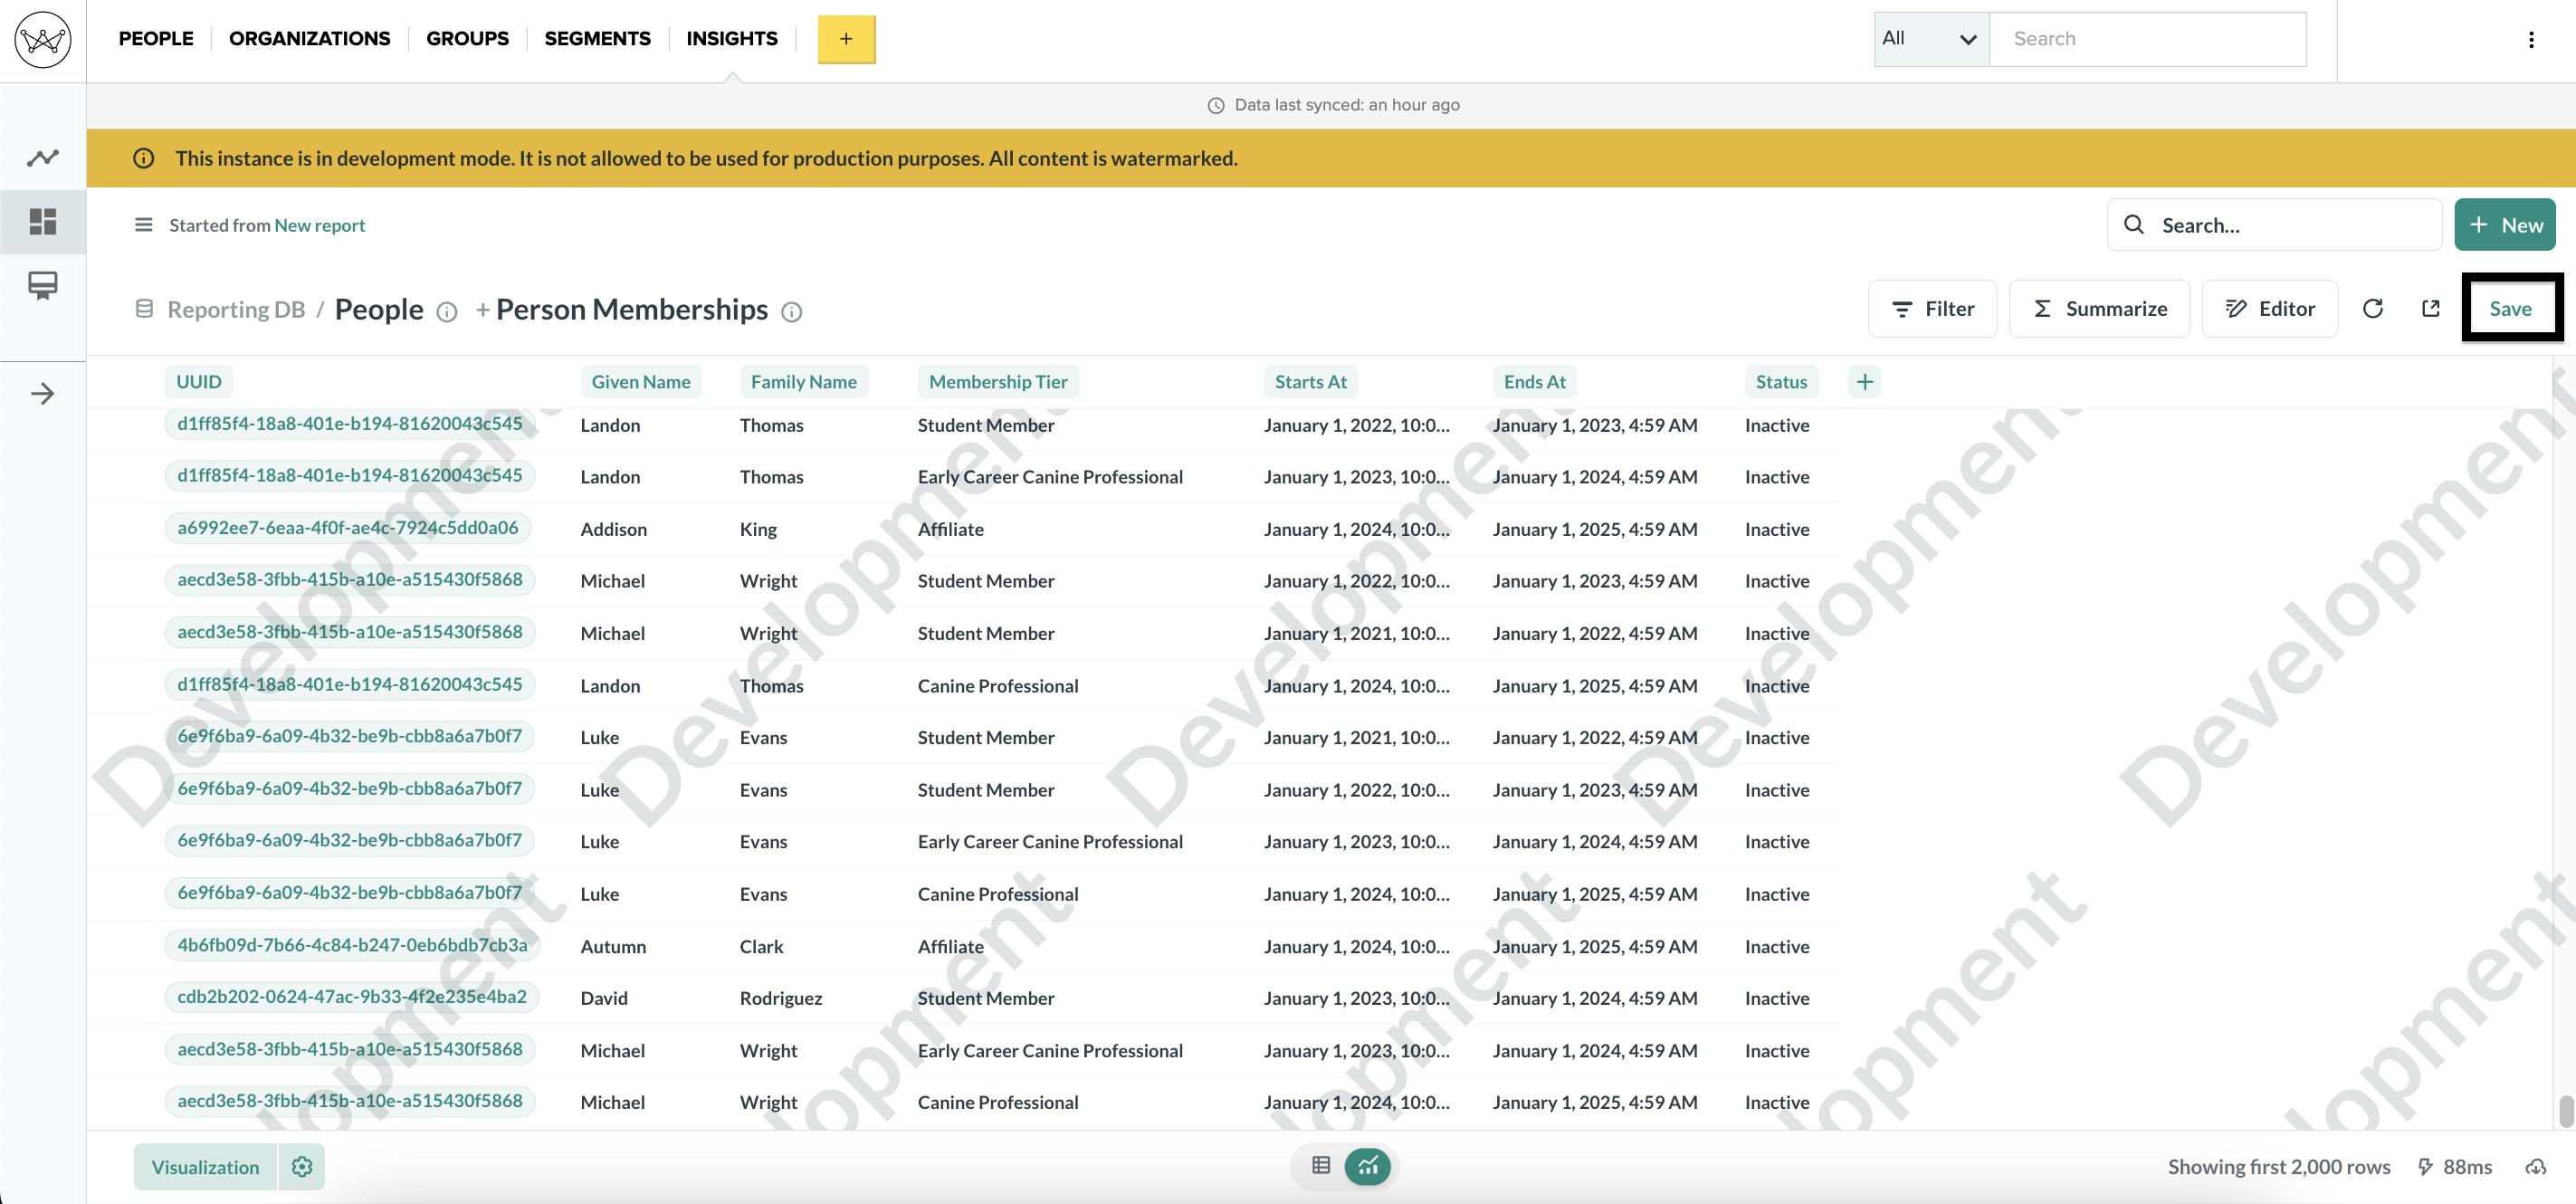Focus the insights Search... field
This screenshot has width=2576, height=1204.
pyautogui.click(x=2274, y=225)
